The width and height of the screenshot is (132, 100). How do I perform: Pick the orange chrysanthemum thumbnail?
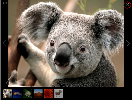point(48,94)
